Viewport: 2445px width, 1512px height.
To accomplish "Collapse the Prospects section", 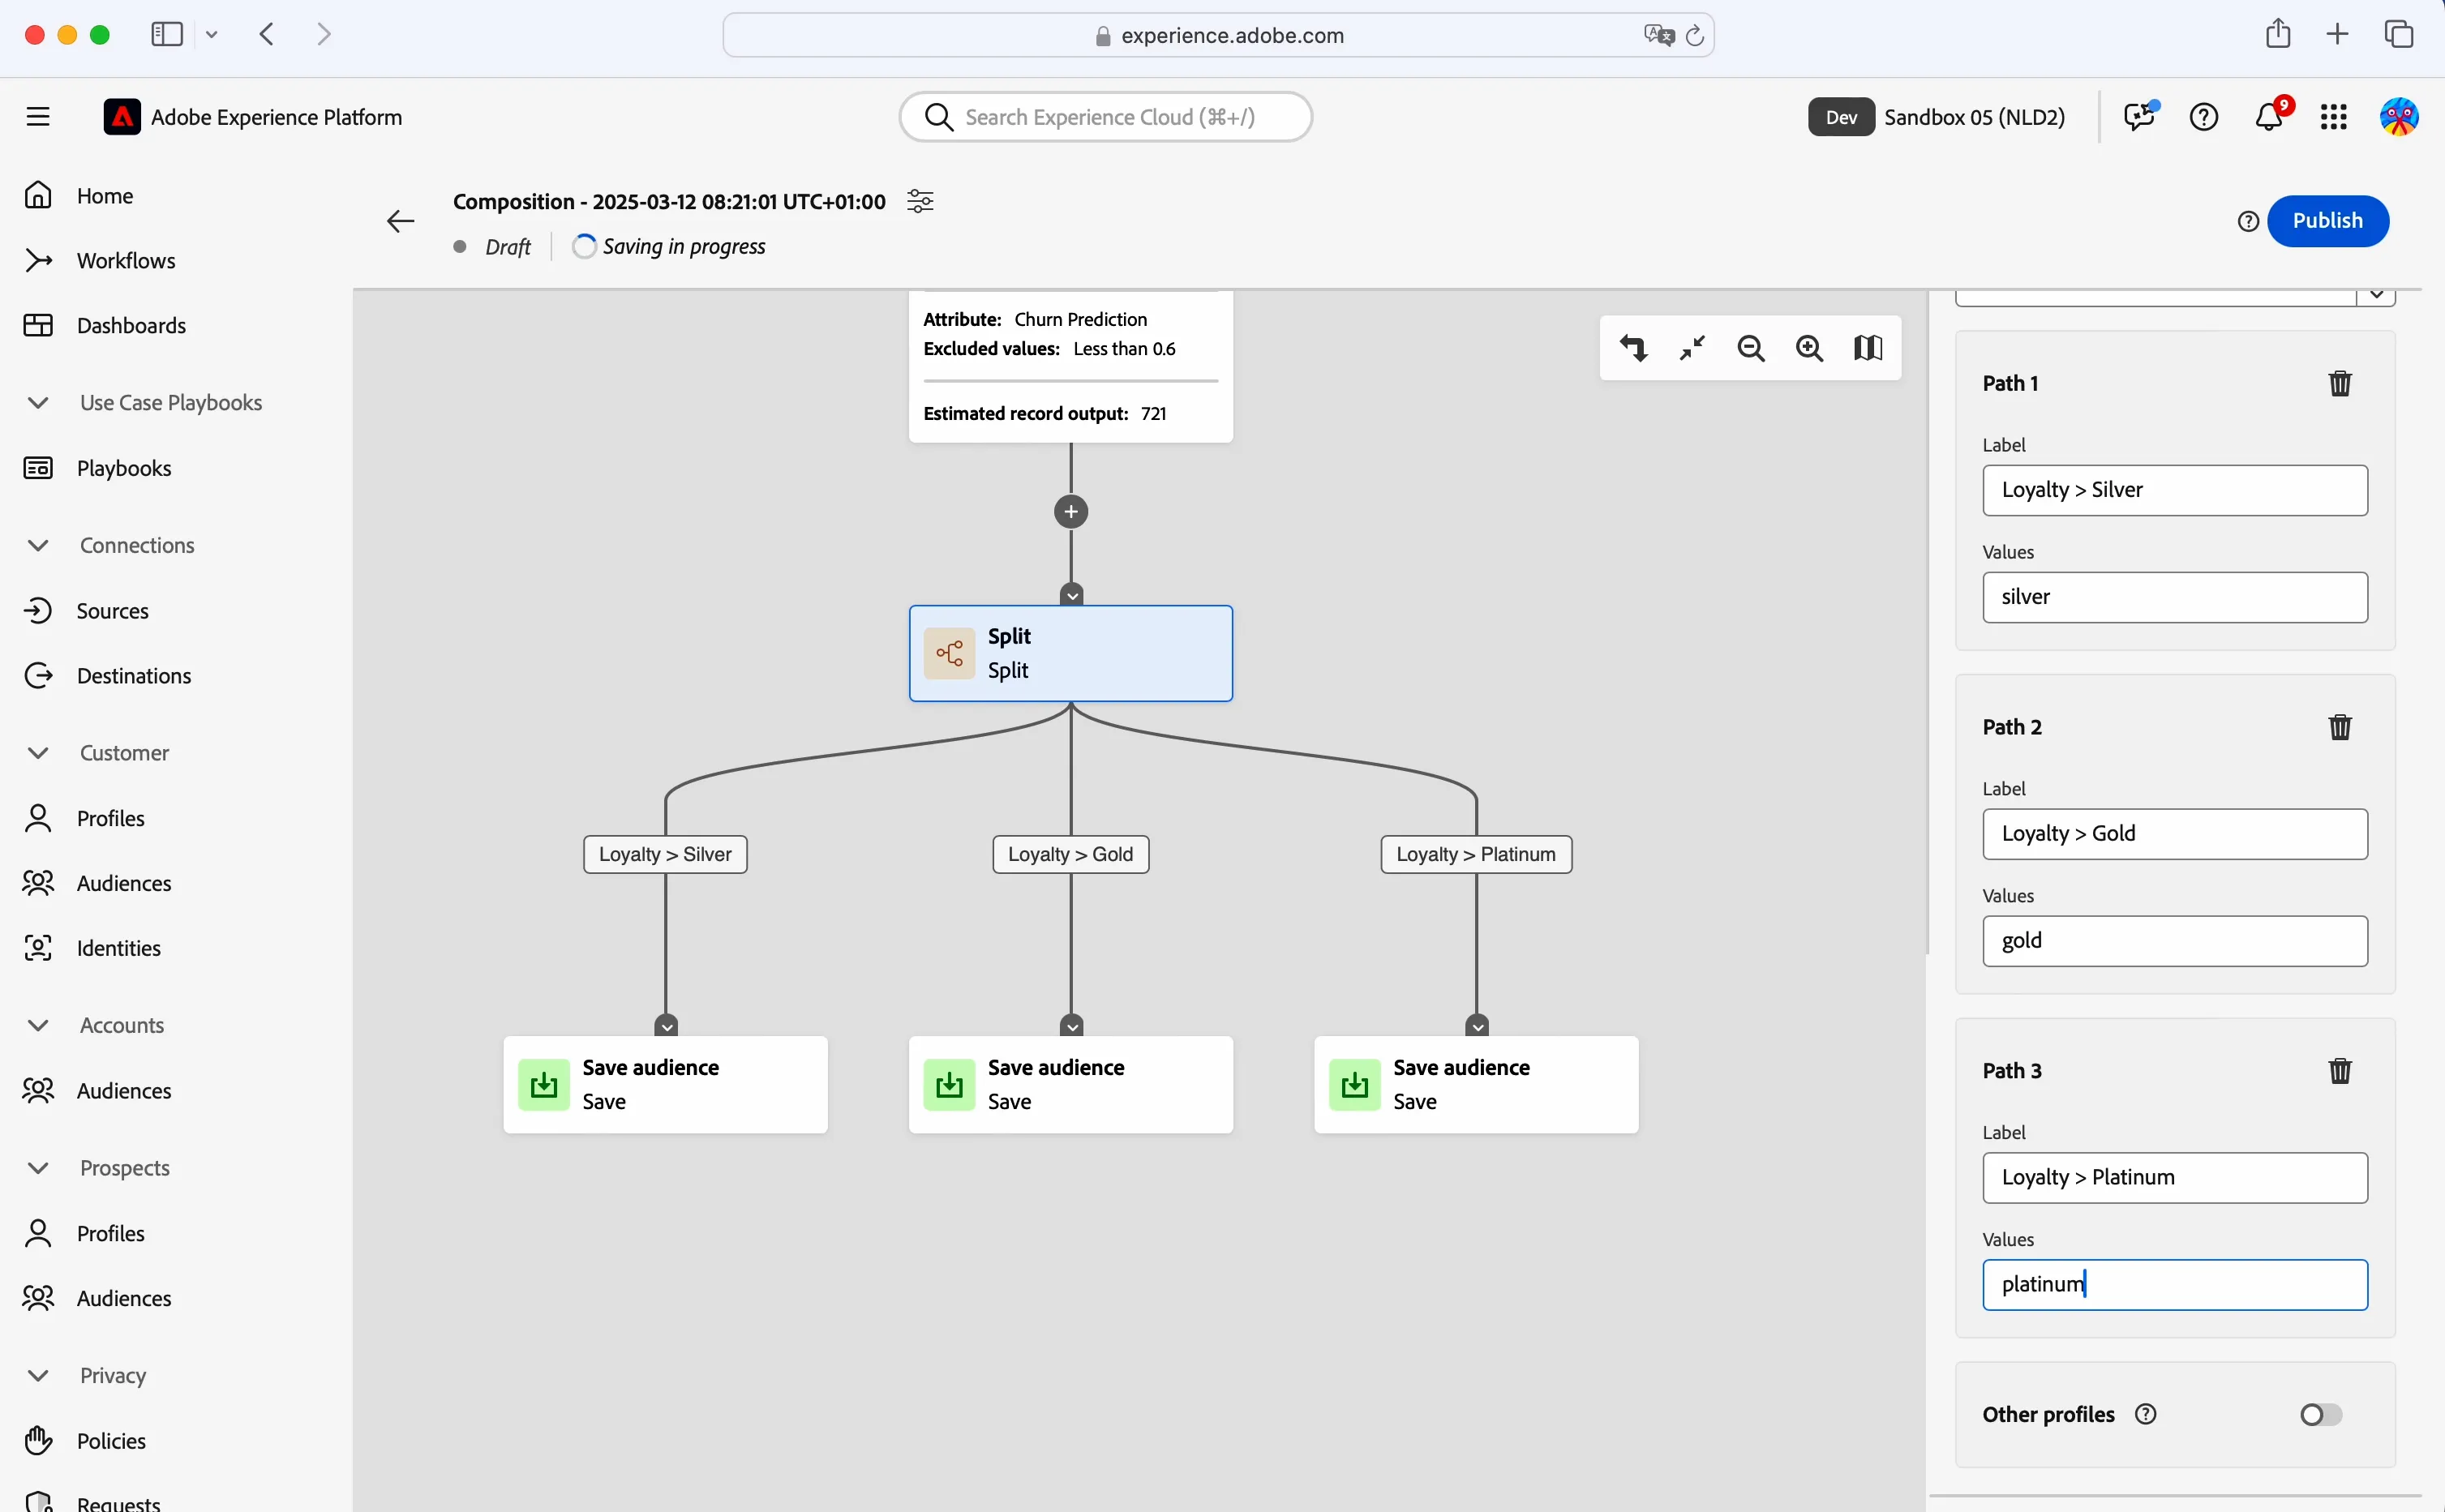I will click(x=38, y=1168).
